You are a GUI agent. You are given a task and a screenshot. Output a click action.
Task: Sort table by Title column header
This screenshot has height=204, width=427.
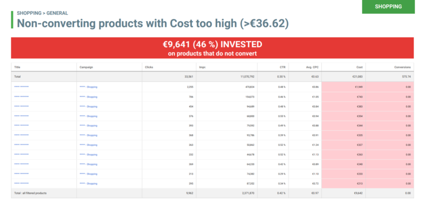(17, 67)
